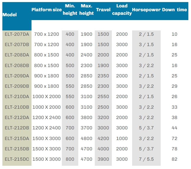This screenshot has width=191, height=169.
Task: Click ELT-212DB model name
Action: click(x=17, y=128)
